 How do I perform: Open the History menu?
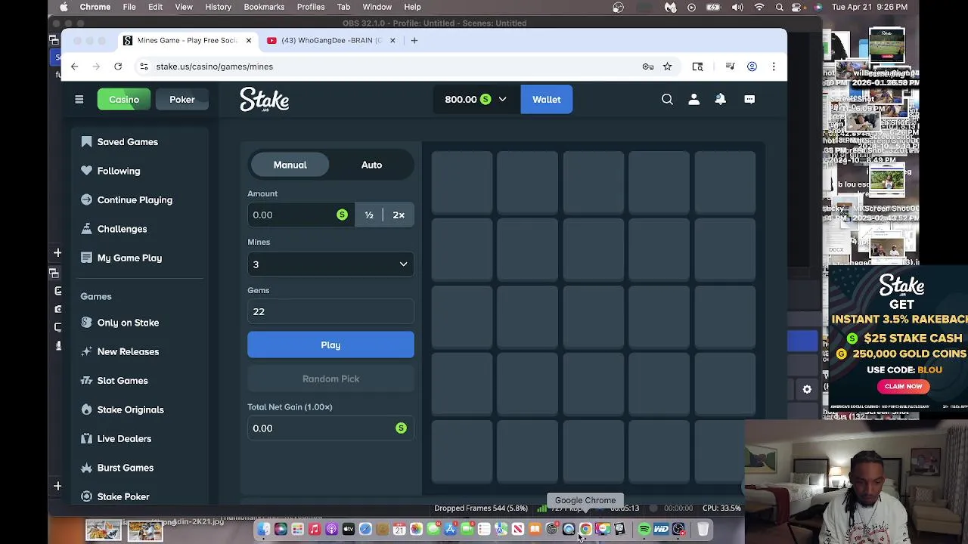click(x=218, y=7)
